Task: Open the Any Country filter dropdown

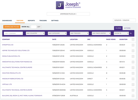Action: point(35,33)
